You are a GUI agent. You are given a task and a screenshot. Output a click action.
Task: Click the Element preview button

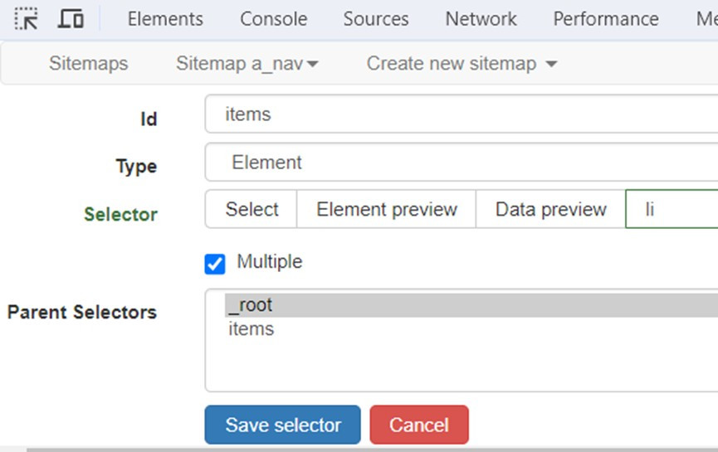click(x=386, y=210)
